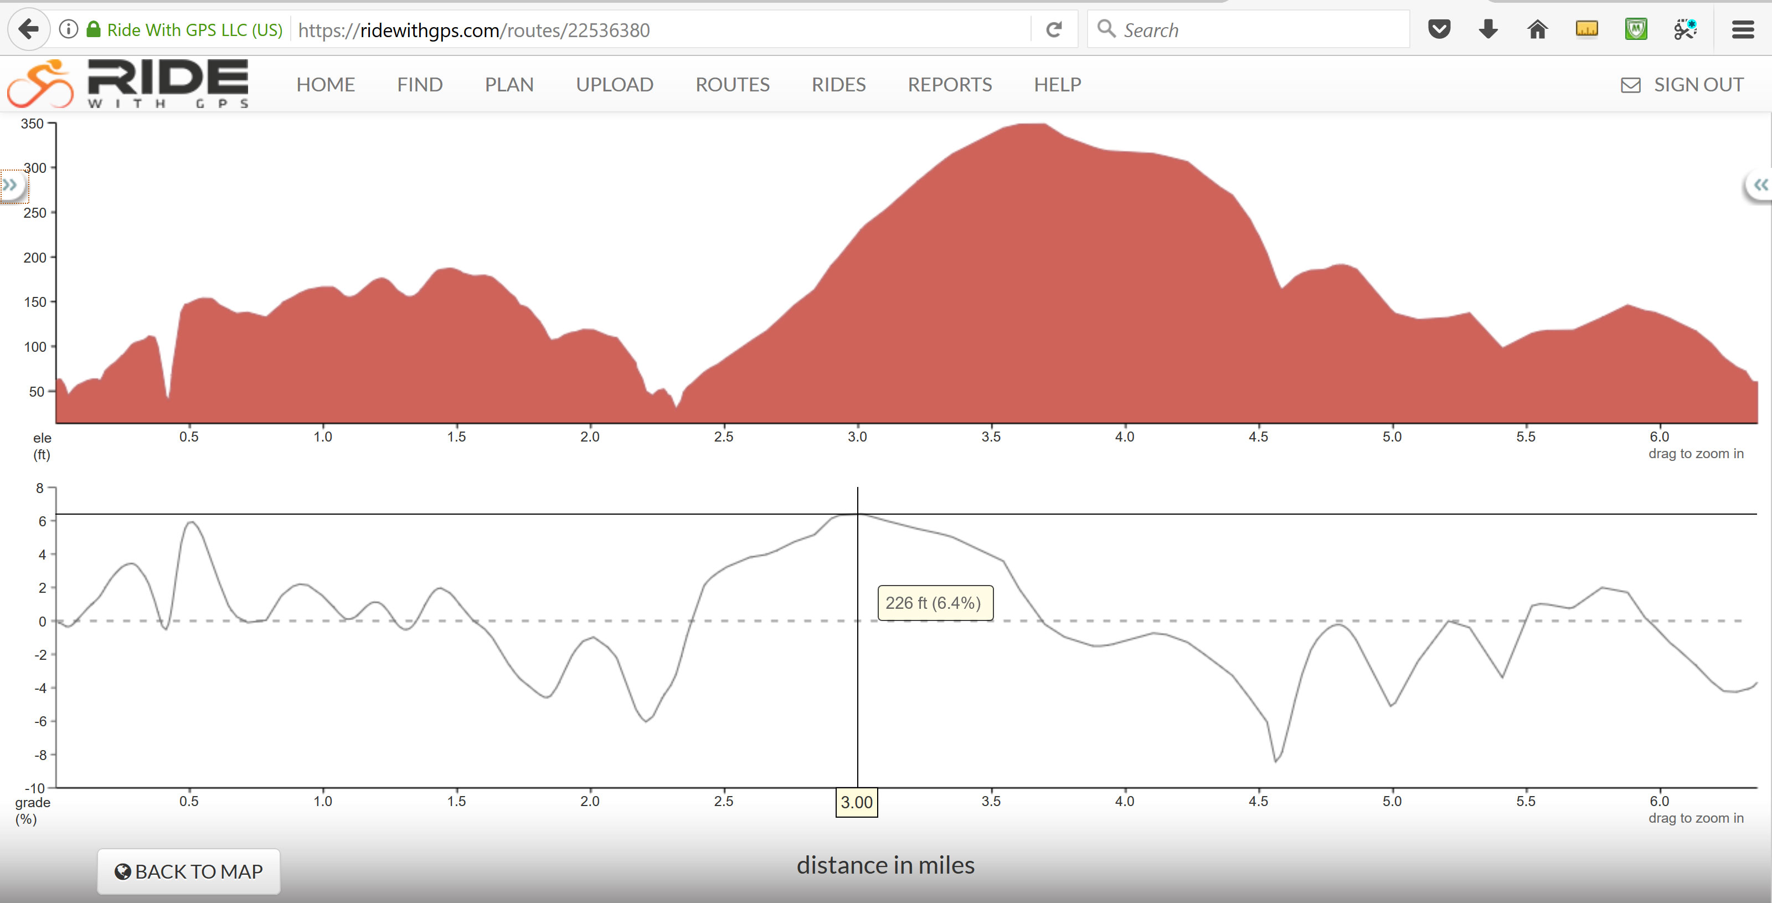Click the site information icon
The height and width of the screenshot is (903, 1772).
tap(68, 29)
